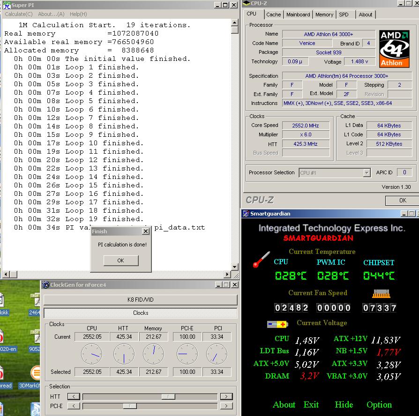Open the About...(A) menu in Super PI
Screen dimensions: 419x416
[x=51, y=14]
